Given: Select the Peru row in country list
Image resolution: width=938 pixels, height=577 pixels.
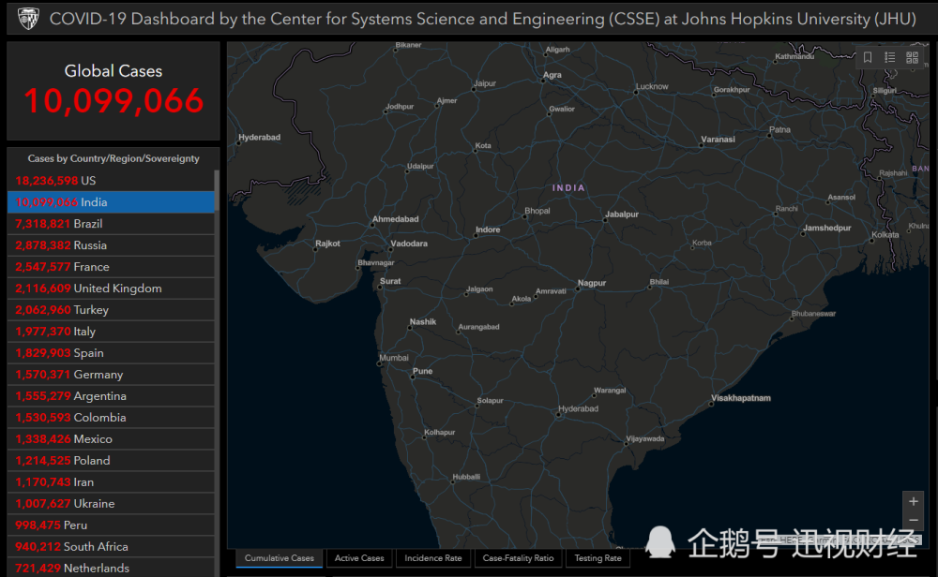Looking at the screenshot, I should point(111,525).
